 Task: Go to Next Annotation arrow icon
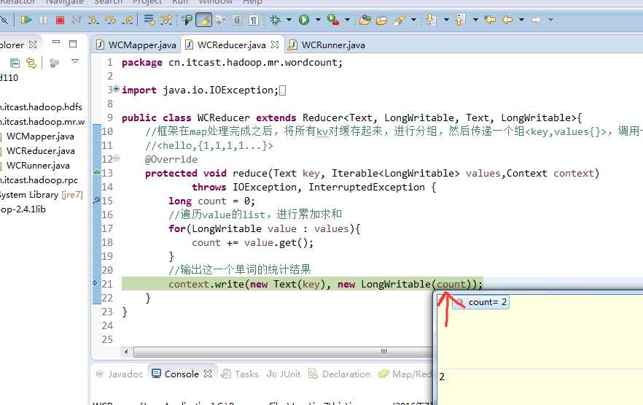point(431,20)
